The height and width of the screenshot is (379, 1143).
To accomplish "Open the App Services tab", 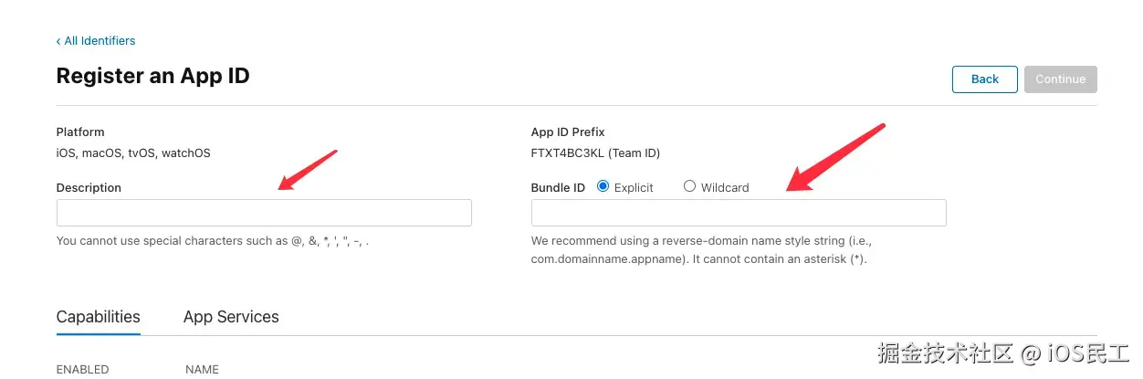I will pyautogui.click(x=231, y=318).
